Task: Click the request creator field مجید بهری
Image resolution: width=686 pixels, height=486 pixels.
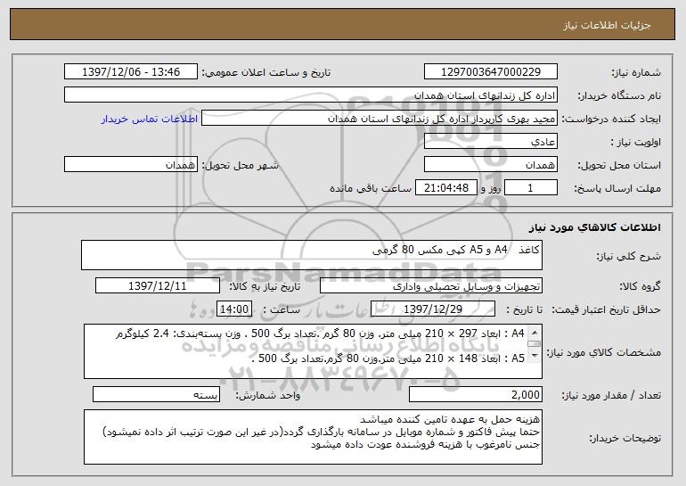Action: 380,119
